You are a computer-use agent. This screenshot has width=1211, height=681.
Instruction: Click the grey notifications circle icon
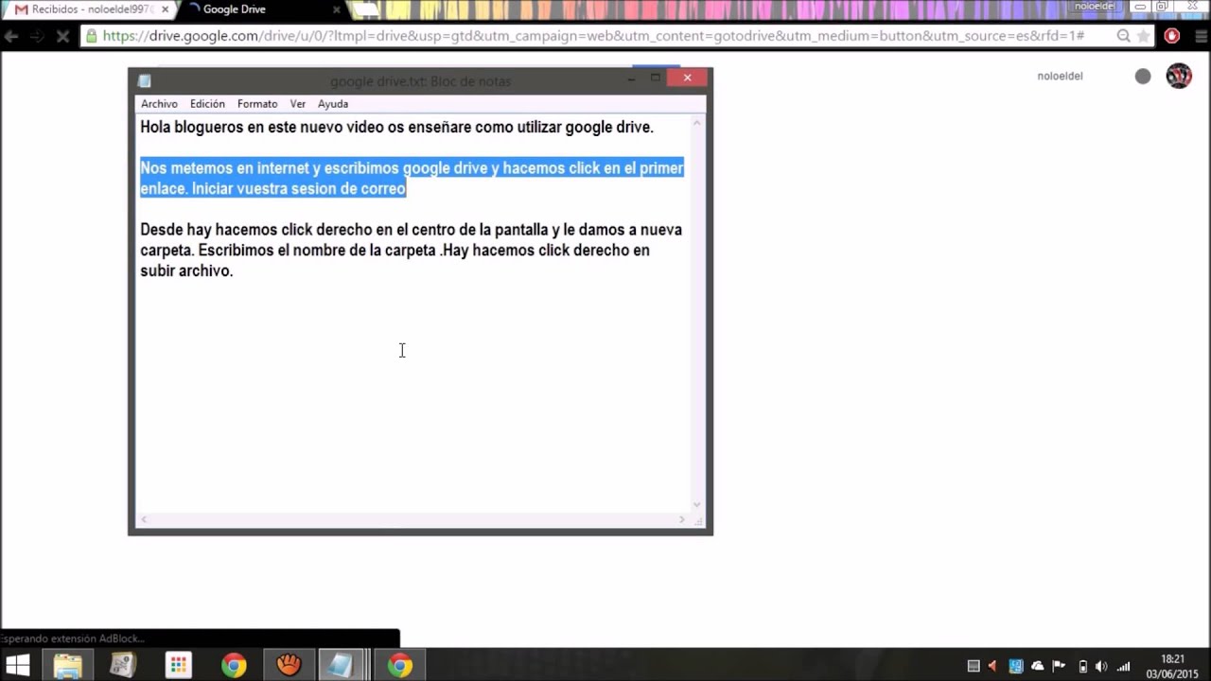click(1143, 77)
